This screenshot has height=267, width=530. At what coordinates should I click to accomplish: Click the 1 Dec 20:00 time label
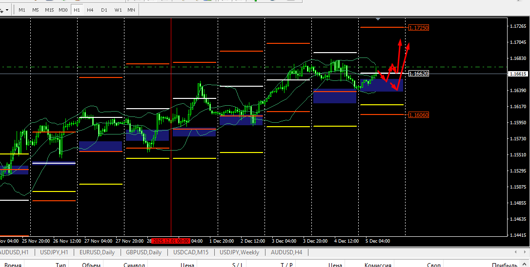222,241
